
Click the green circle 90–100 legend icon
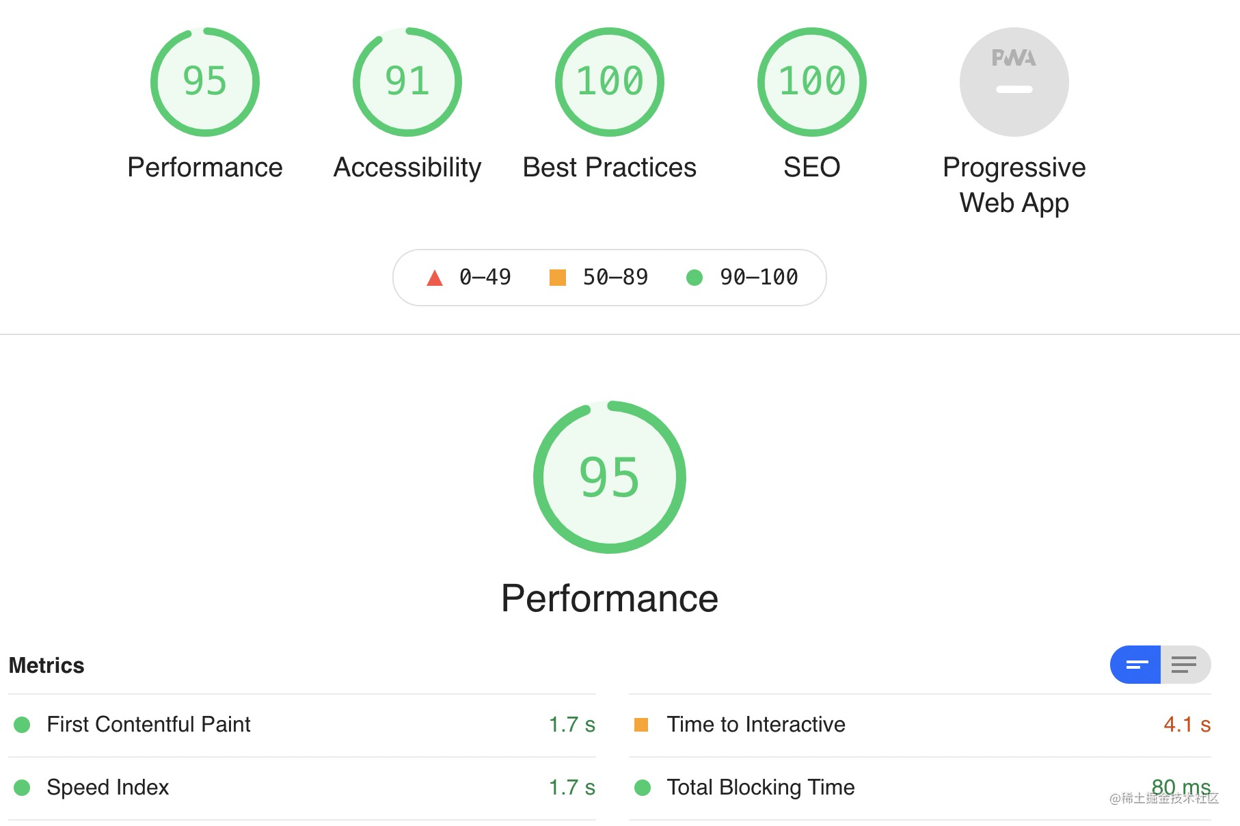(x=695, y=278)
